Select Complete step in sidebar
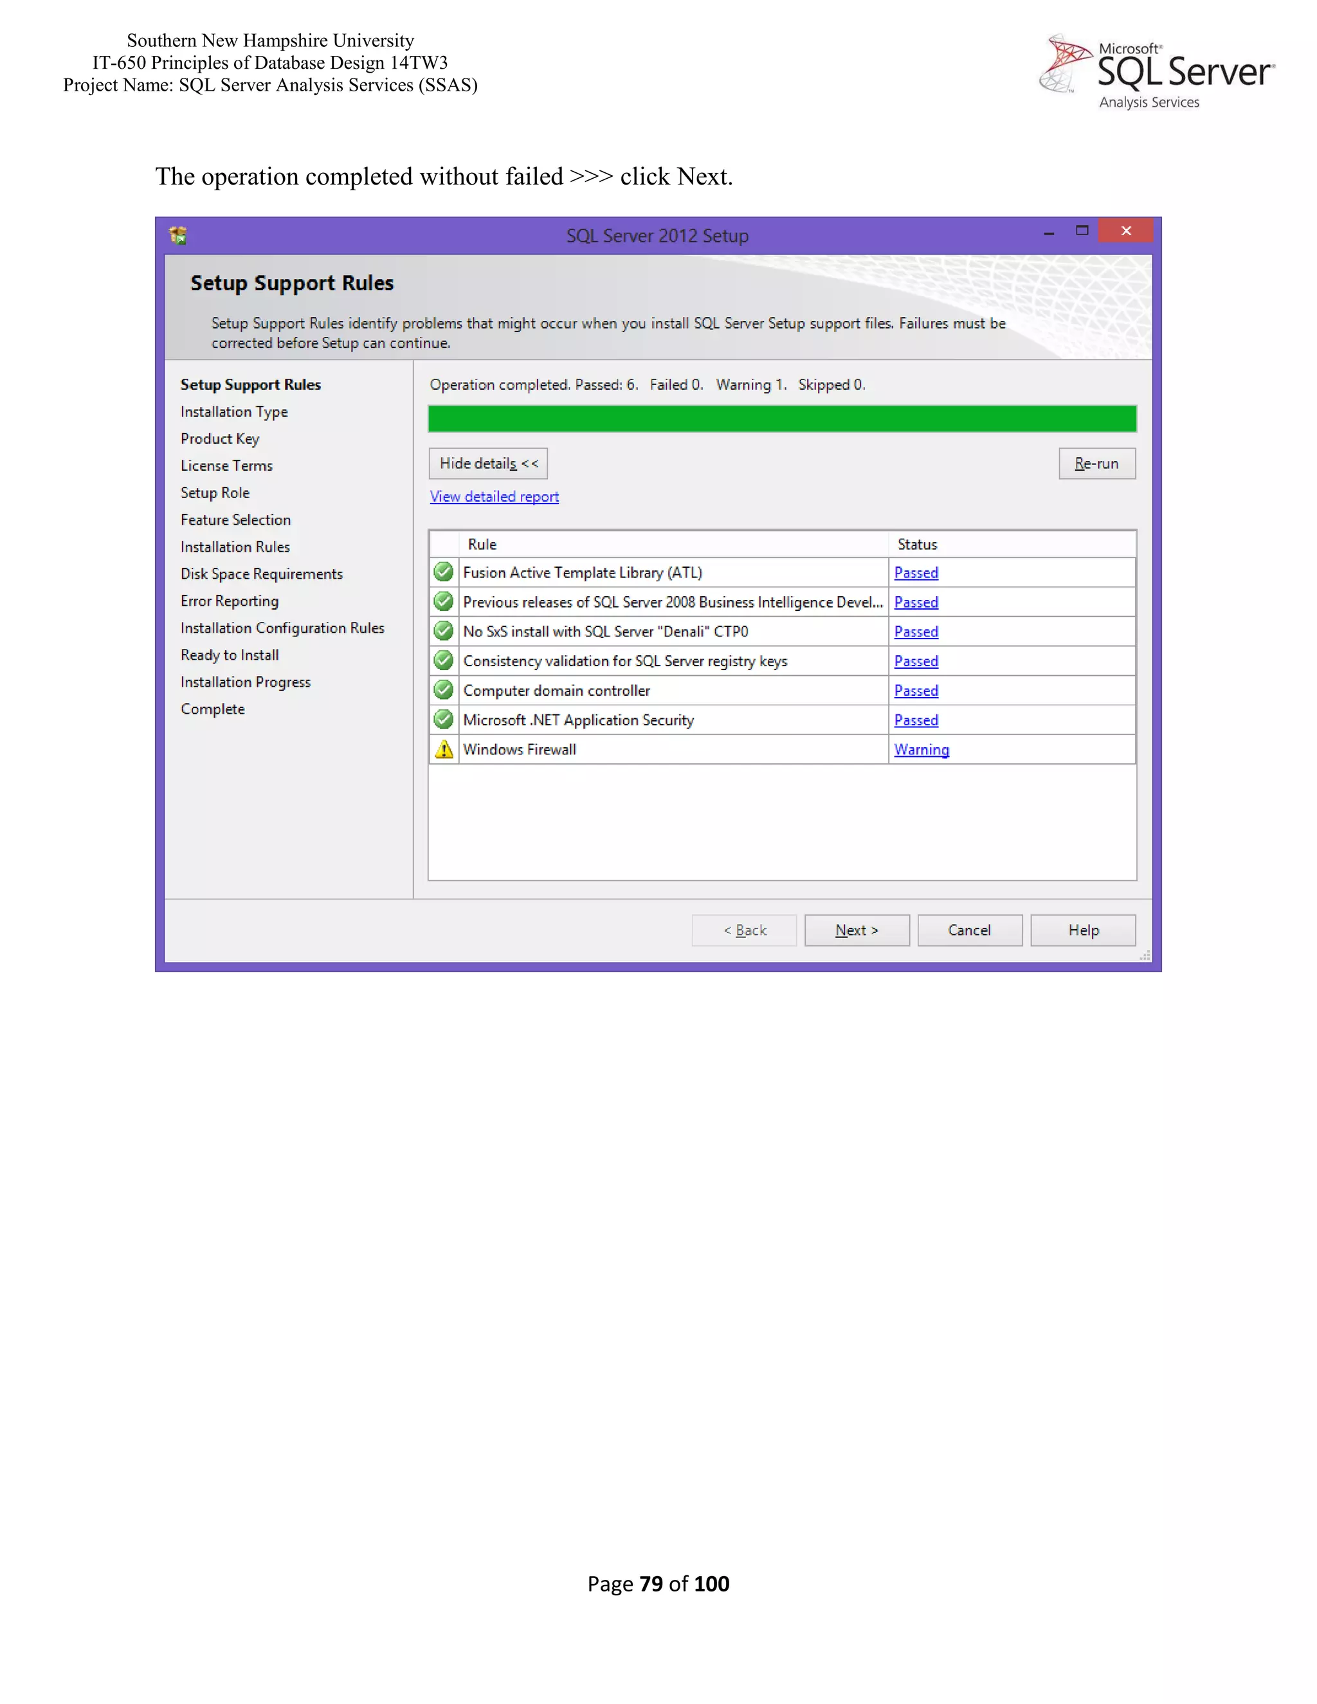The height and width of the screenshot is (1704, 1317). pos(212,709)
